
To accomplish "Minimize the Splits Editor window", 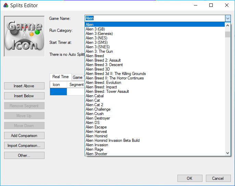I will (x=196, y=5).
